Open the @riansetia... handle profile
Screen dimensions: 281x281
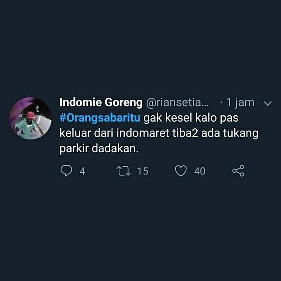(x=178, y=103)
